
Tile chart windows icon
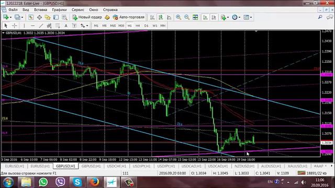(195, 17)
